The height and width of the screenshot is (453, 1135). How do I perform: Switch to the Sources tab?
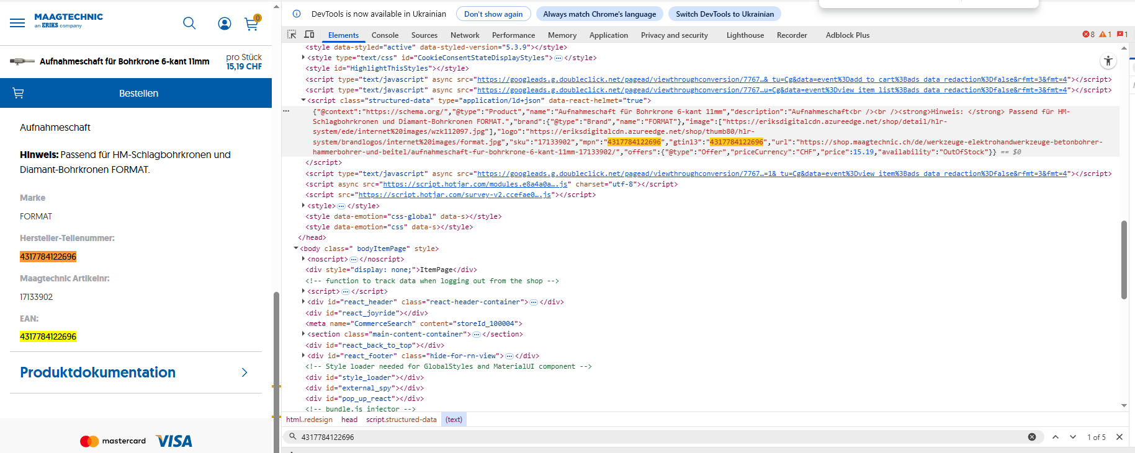point(424,35)
